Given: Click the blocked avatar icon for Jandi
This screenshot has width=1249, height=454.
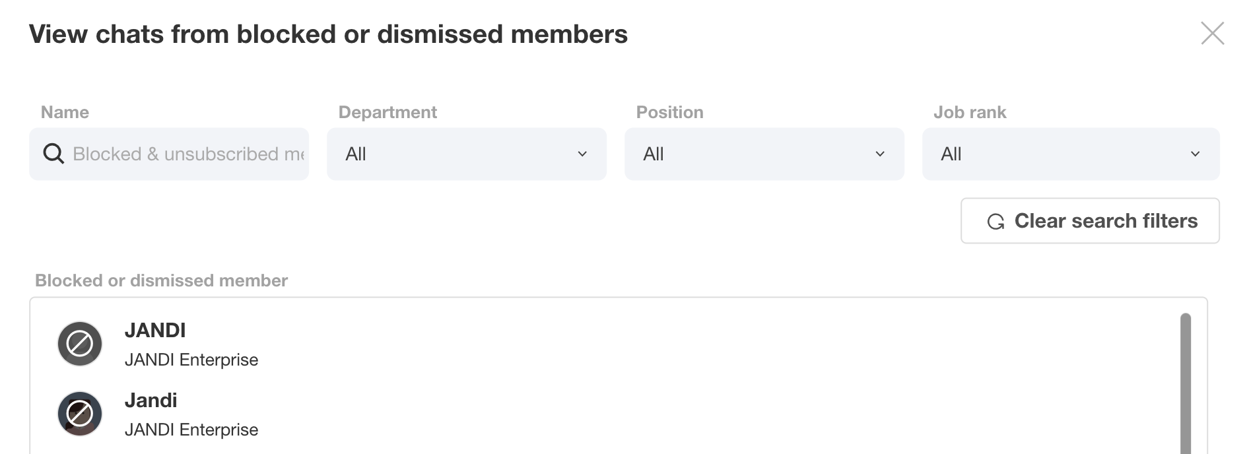Looking at the screenshot, I should (80, 414).
